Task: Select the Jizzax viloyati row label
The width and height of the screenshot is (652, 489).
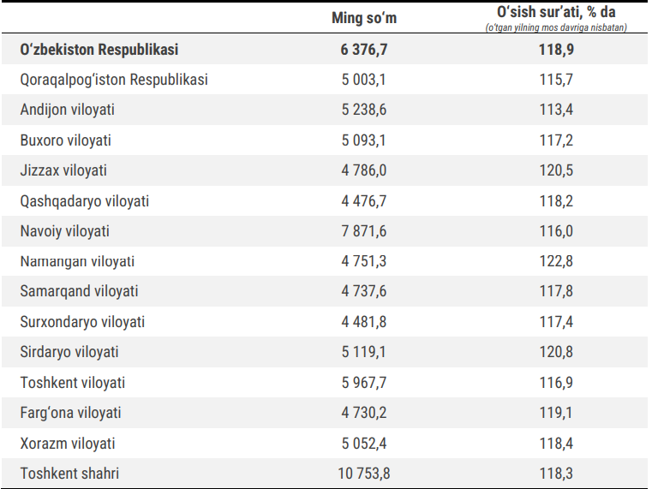Action: pyautogui.click(x=63, y=170)
